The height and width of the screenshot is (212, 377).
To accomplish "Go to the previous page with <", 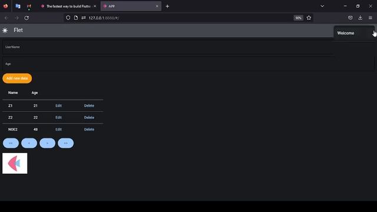I will (29, 143).
